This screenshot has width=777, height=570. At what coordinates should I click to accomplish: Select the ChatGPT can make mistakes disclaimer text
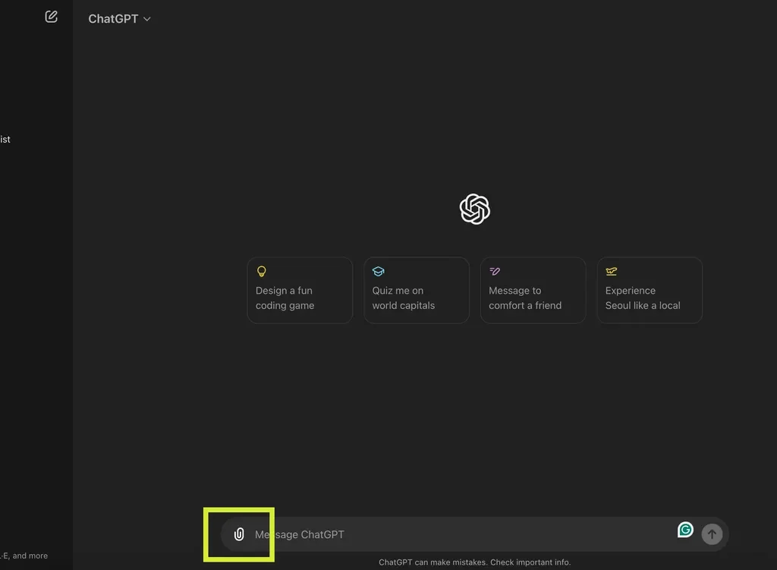click(475, 562)
